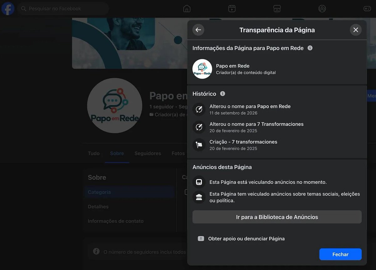
Task: Click the Facebook logo icon
Action: click(x=8, y=8)
